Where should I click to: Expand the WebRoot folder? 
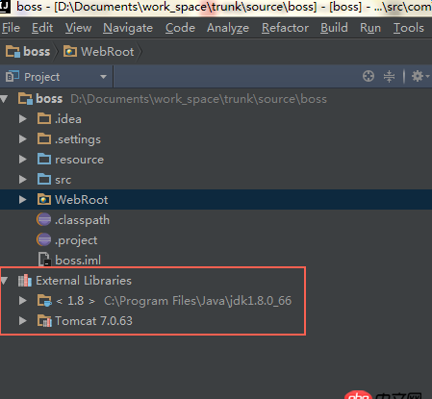click(23, 200)
